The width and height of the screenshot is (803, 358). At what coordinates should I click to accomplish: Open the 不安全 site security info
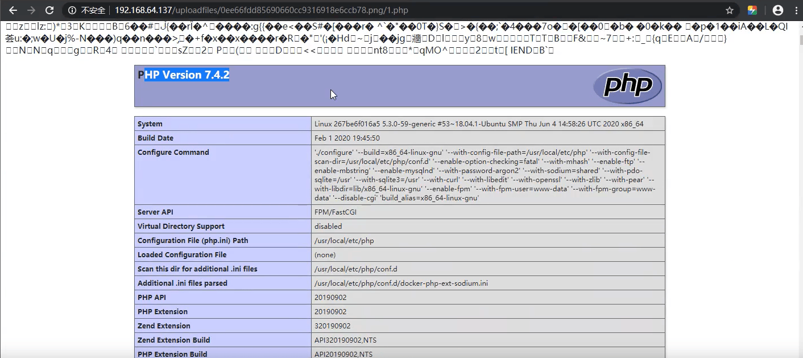87,10
